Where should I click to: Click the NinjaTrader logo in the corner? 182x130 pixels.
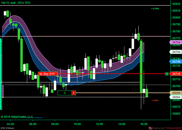click(x=165, y=128)
